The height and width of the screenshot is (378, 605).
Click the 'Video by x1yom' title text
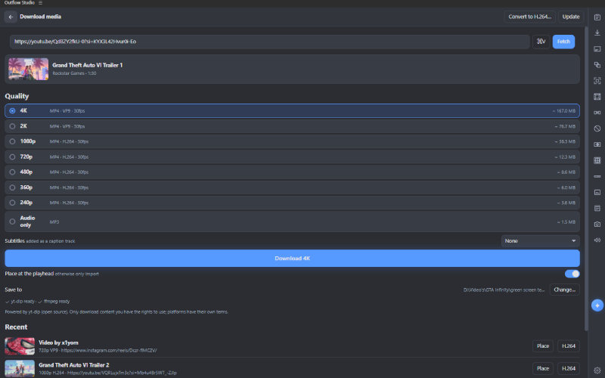tap(58, 342)
